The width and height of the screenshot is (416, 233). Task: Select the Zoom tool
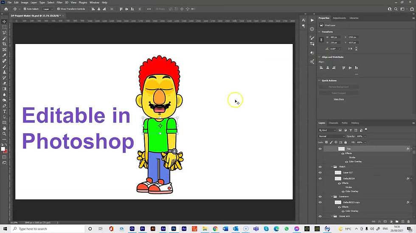tap(4, 134)
